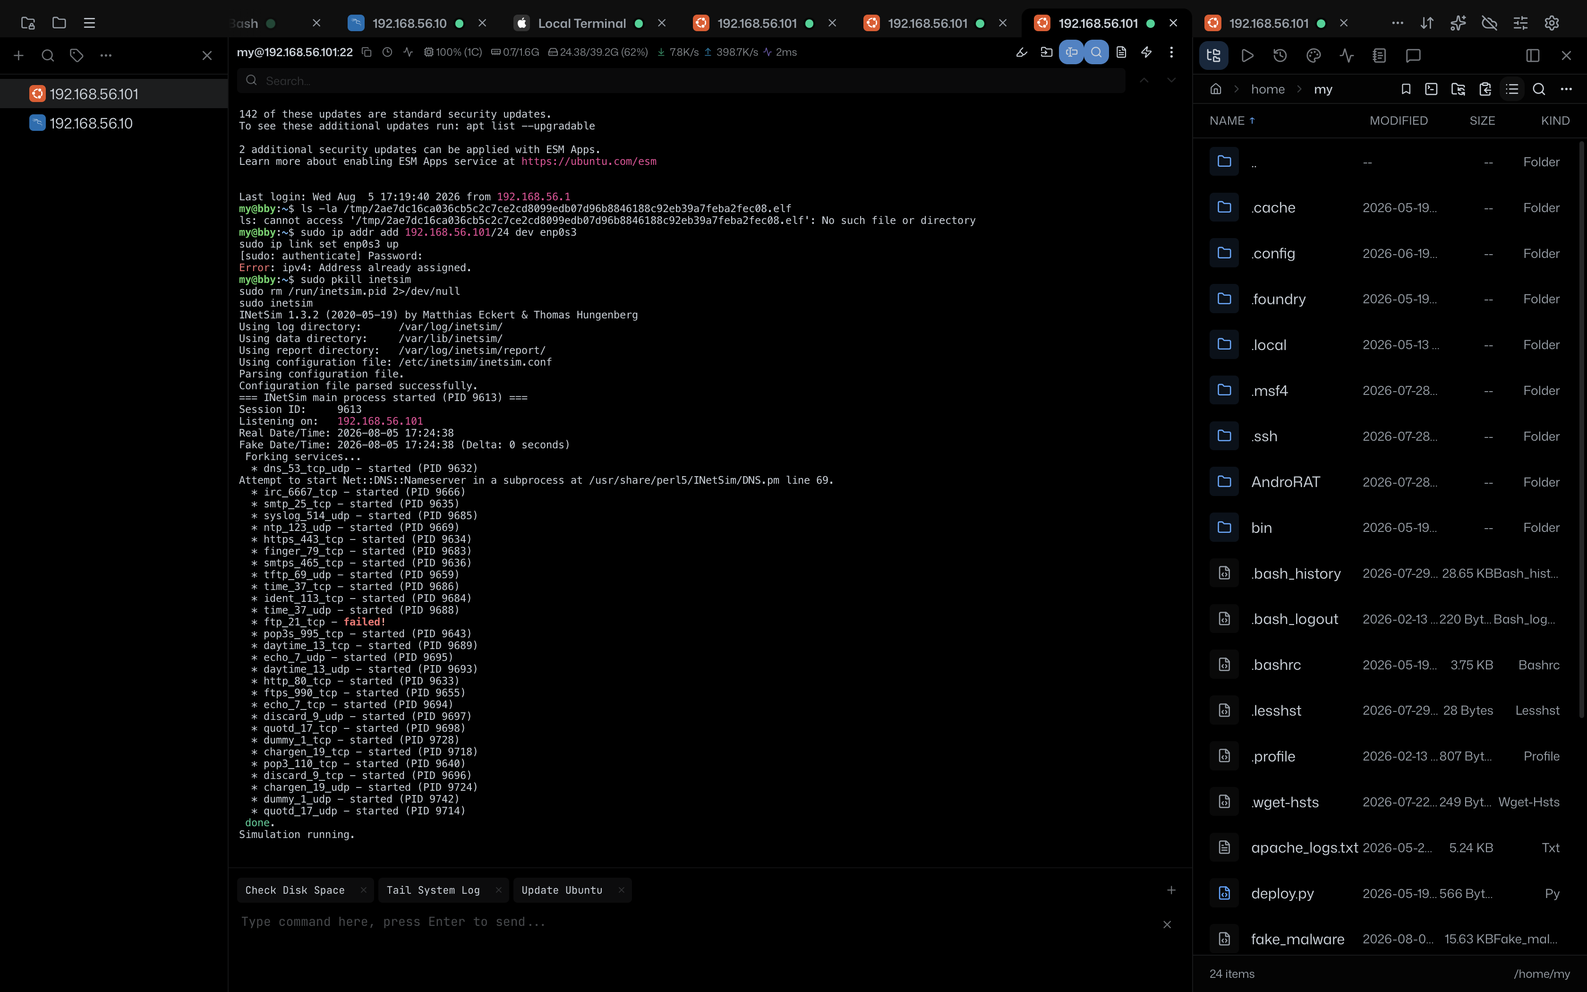Click the folder sync icon in file browser
Image resolution: width=1587 pixels, height=992 pixels.
click(1458, 89)
